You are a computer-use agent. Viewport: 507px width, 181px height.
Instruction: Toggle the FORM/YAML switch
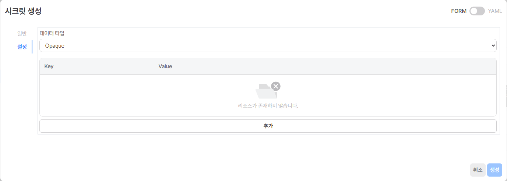coord(477,11)
